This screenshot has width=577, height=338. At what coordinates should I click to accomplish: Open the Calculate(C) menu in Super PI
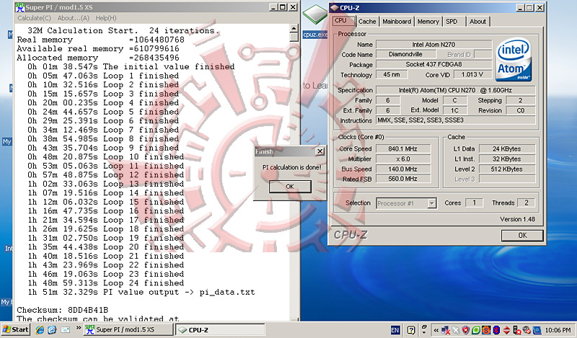(x=34, y=18)
